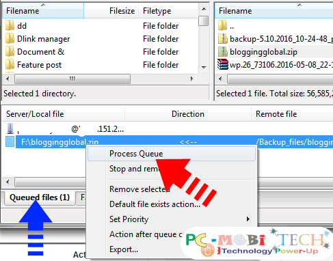The width and height of the screenshot is (333, 261).
Task: Open the parent directory (..) folder icon
Action: click(222, 25)
